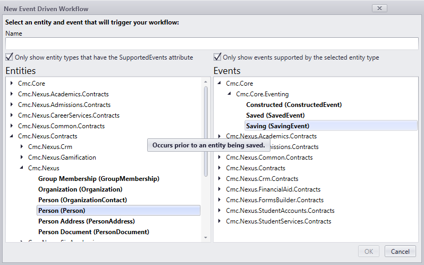Screen dimensions: 424x265
Task: Select Organization (Organization) entity
Action: point(80,189)
